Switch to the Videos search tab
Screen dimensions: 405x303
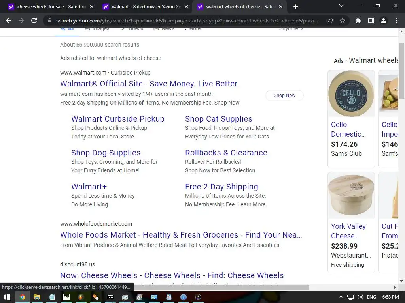click(132, 29)
